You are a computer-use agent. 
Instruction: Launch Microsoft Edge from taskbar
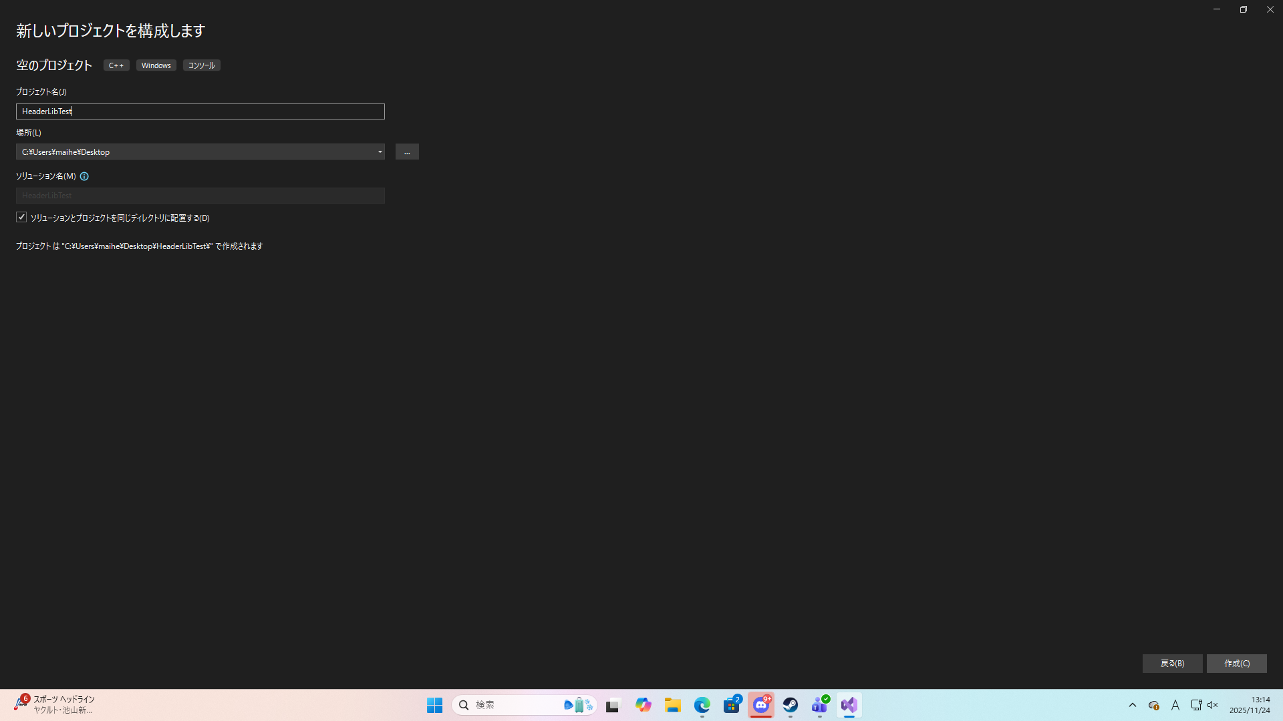(702, 705)
